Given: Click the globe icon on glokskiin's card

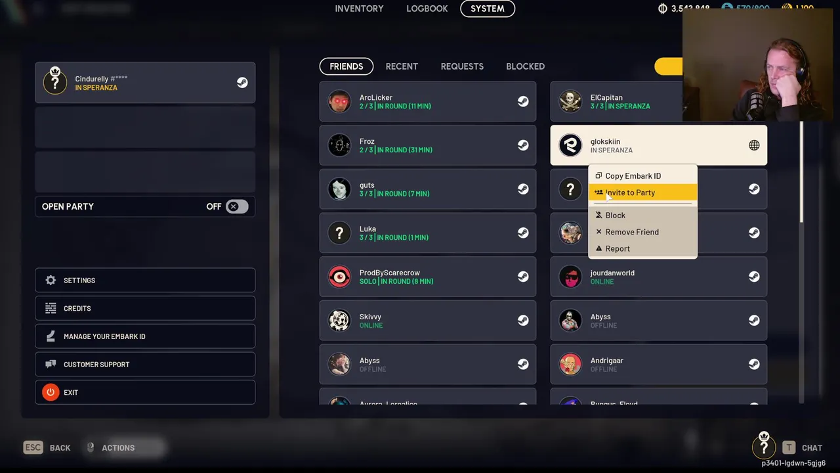Looking at the screenshot, I should coord(754,145).
